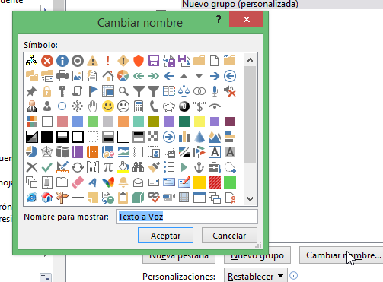Select the purple floppy disk save symbol
Viewport: 383px width, 282px height.
point(154,61)
